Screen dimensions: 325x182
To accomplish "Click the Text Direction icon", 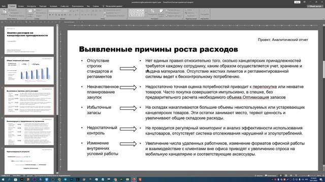I will coord(105,10).
